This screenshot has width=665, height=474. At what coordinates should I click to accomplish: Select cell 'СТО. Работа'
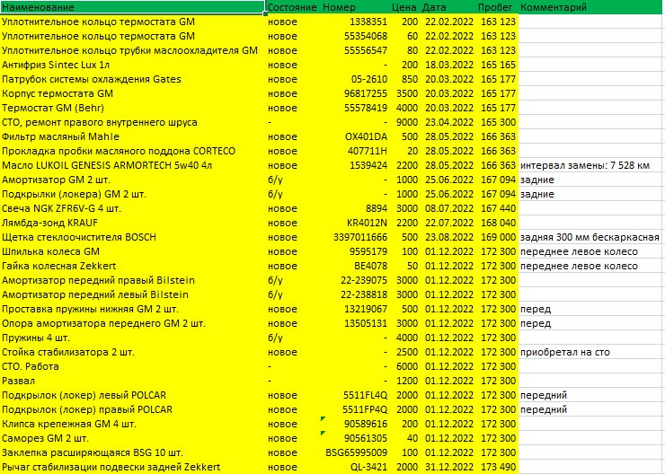tap(133, 366)
